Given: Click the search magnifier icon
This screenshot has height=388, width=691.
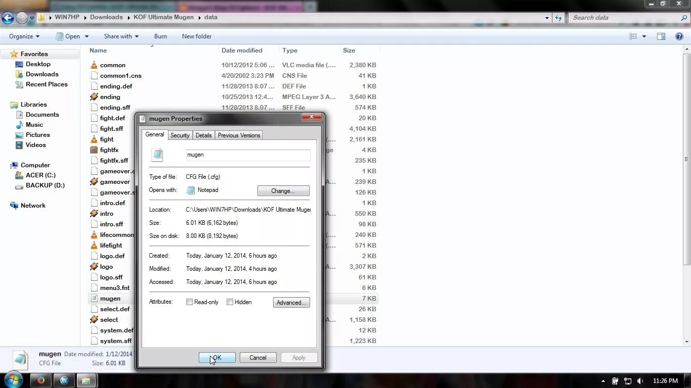Looking at the screenshot, I should 683,18.
